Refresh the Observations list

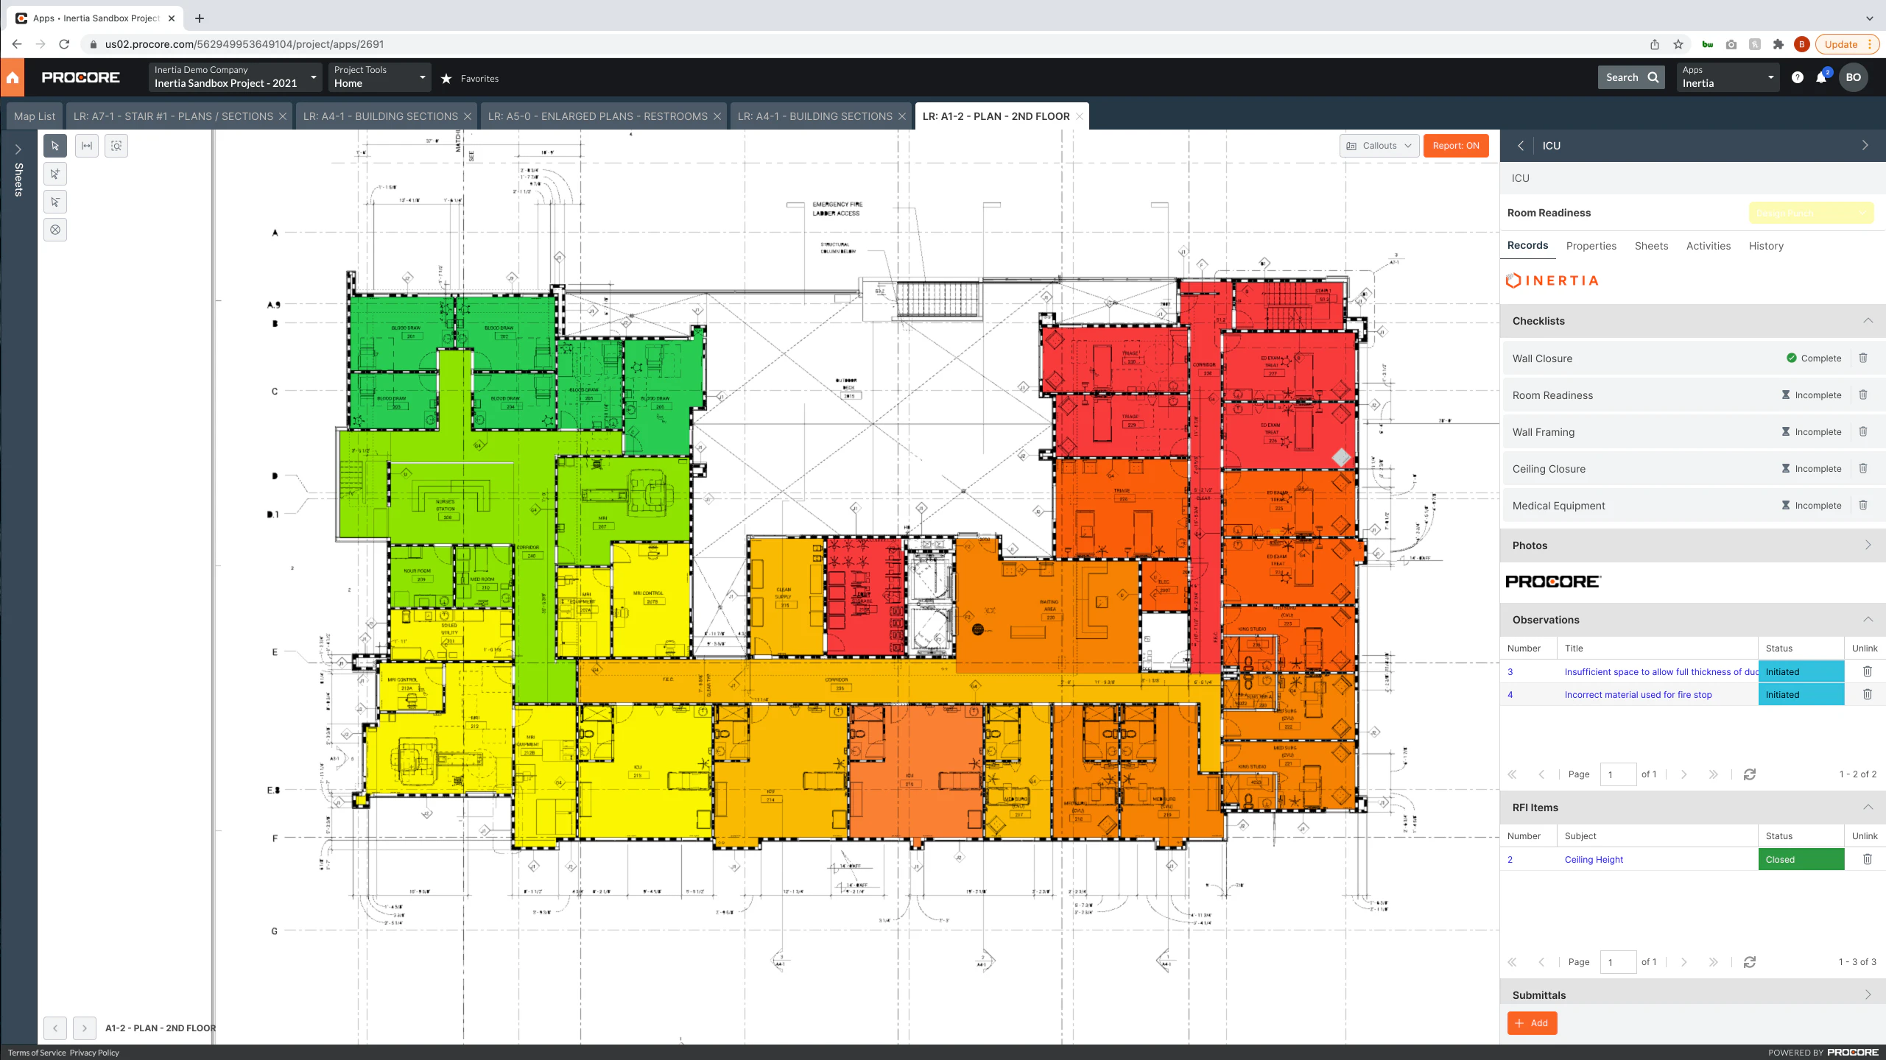[x=1750, y=774]
